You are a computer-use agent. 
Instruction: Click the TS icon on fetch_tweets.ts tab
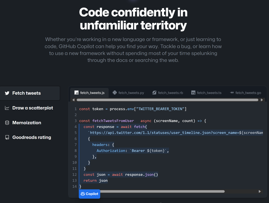point(193,93)
